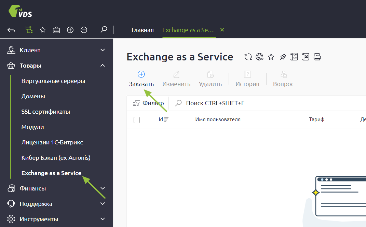This screenshot has width=366, height=227.
Task: Close the Exchange as a Service tab
Action: (x=222, y=30)
